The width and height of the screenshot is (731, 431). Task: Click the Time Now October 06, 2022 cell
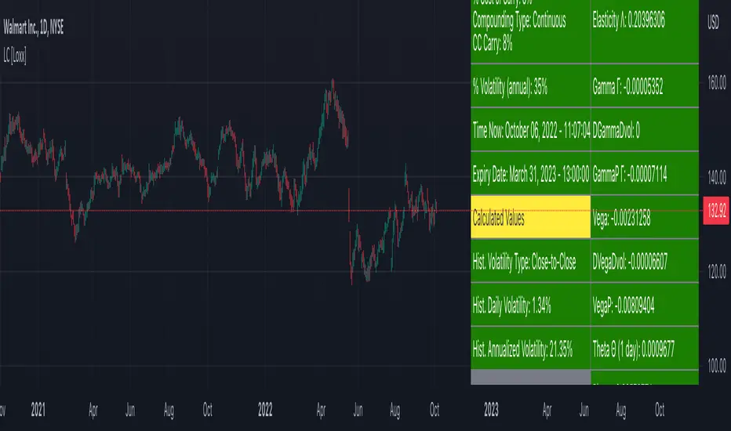click(x=530, y=132)
